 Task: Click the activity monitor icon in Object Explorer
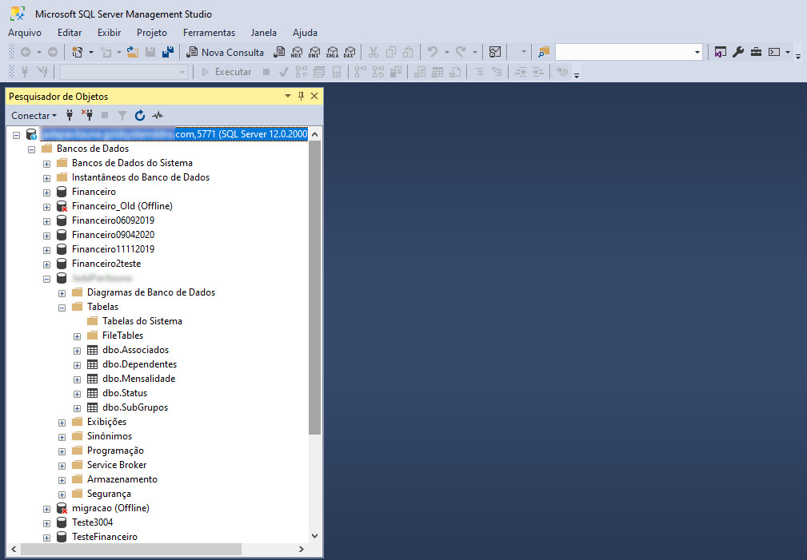pyautogui.click(x=158, y=116)
